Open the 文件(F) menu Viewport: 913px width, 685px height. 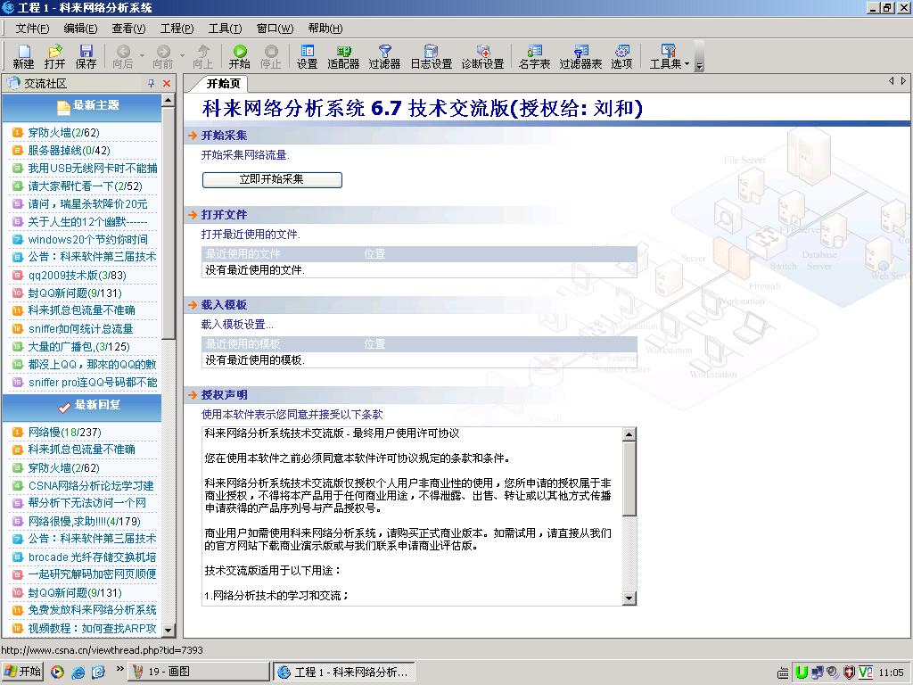tap(32, 28)
